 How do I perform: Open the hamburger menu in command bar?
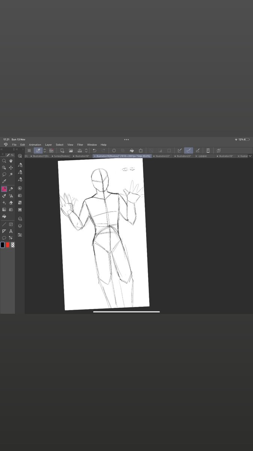(29, 151)
